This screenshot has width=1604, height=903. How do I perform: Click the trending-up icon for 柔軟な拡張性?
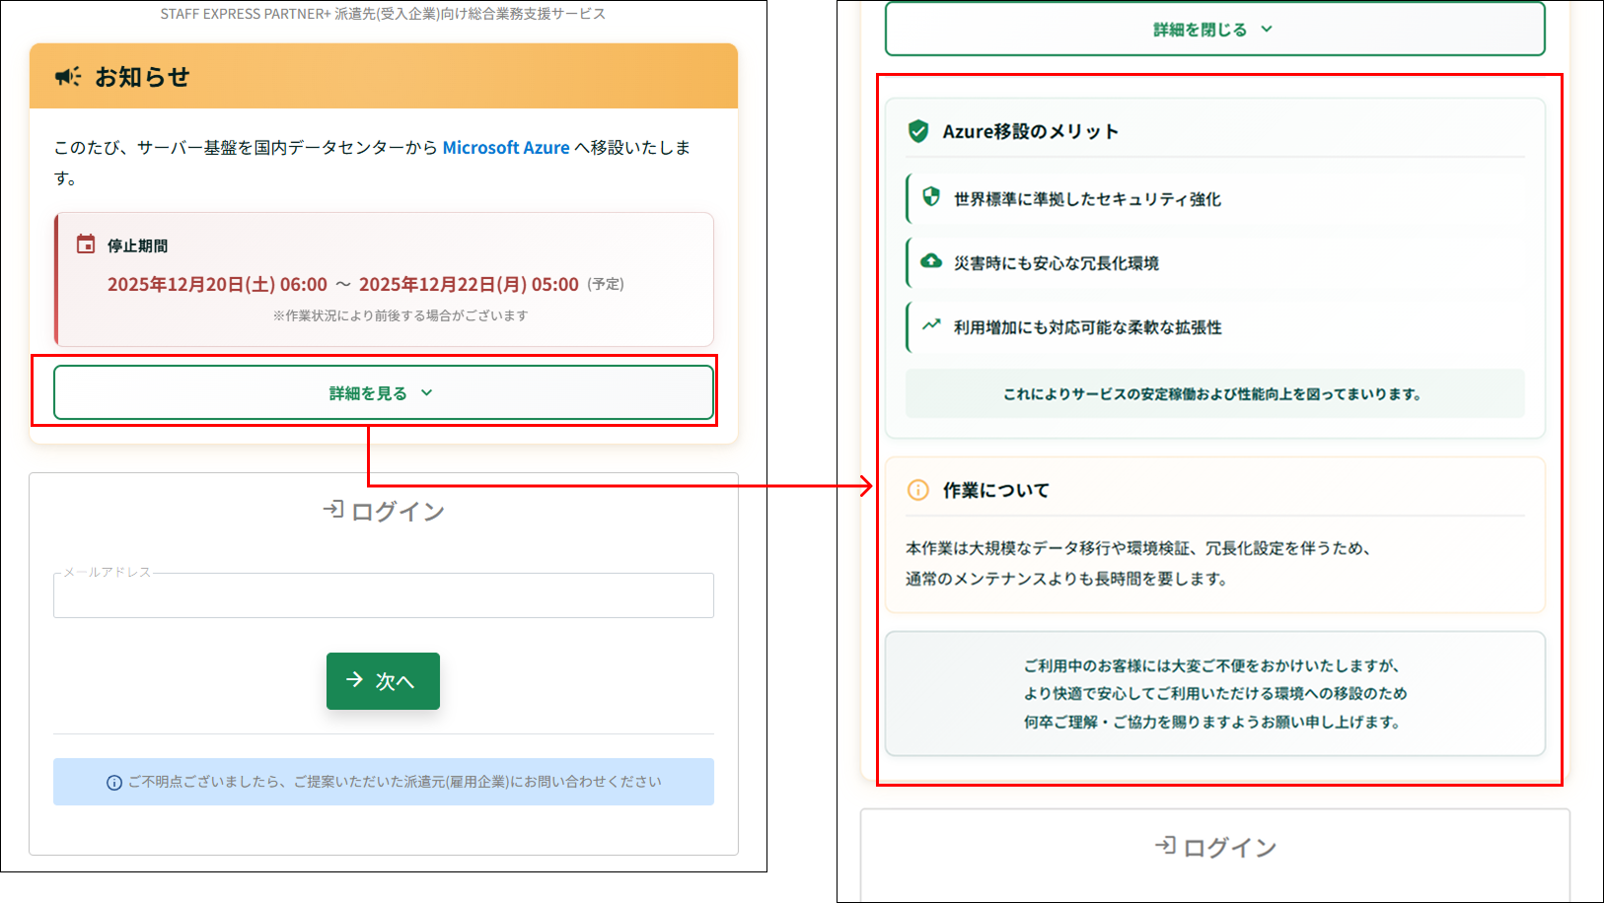[931, 324]
